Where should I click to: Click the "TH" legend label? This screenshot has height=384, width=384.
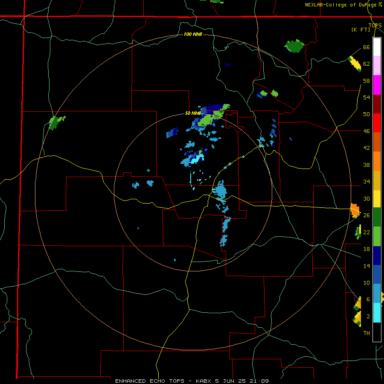click(x=367, y=333)
